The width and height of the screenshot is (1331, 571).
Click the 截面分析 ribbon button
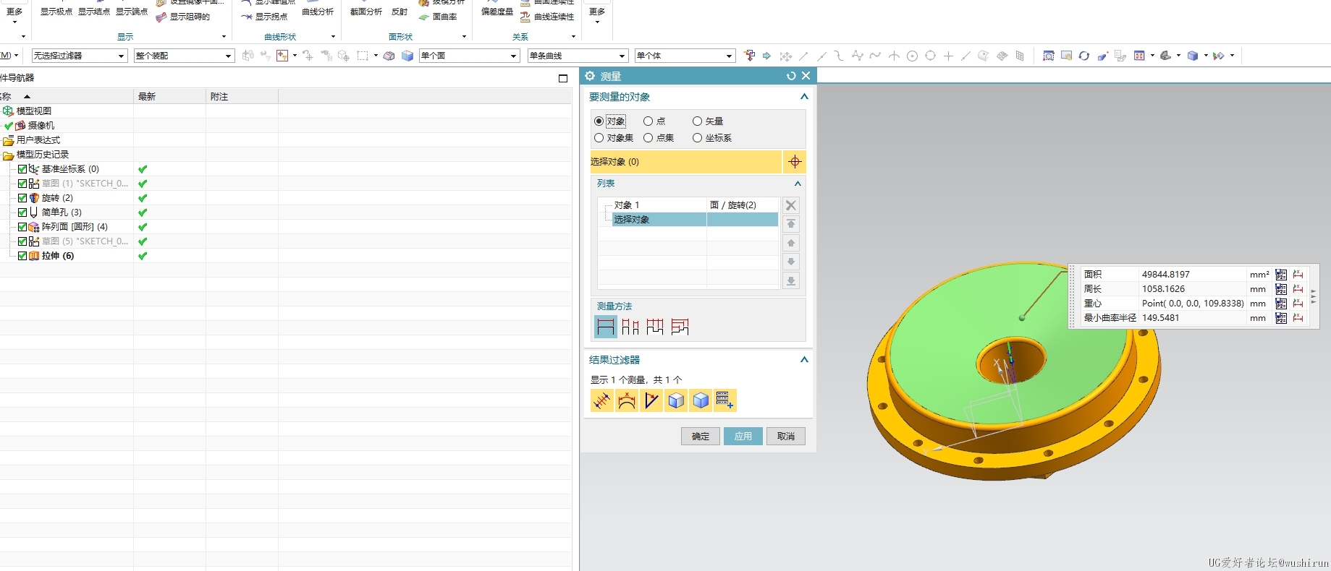tap(366, 9)
